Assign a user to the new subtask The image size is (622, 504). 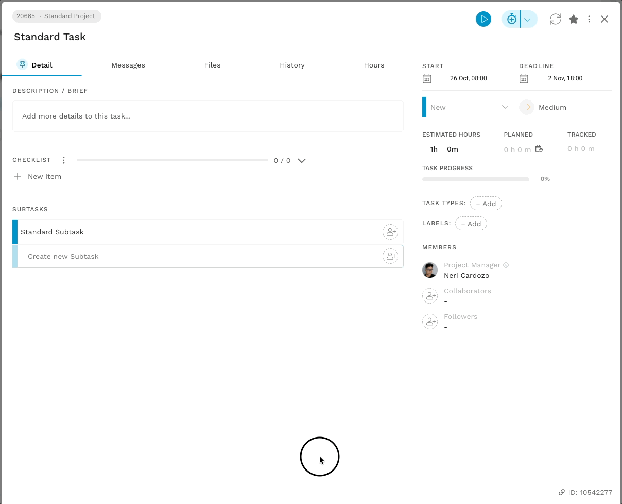[390, 256]
